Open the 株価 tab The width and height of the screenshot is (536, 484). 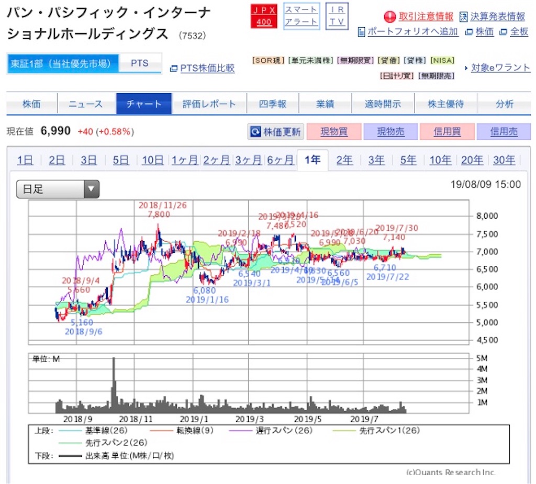31,104
